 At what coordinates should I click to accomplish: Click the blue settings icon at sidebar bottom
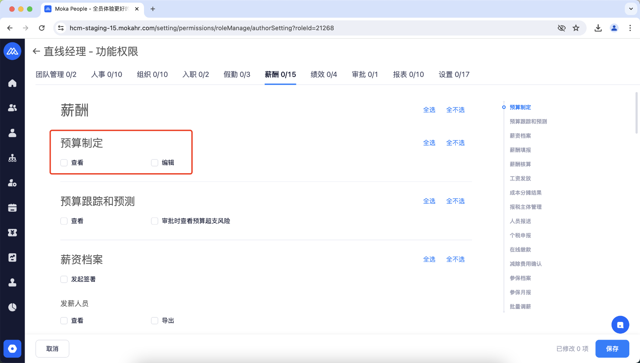(12, 349)
